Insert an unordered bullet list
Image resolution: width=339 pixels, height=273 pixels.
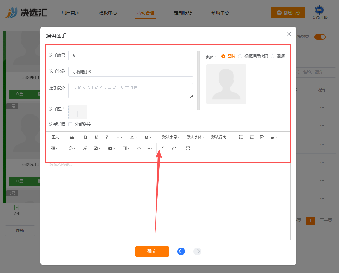pos(241,137)
